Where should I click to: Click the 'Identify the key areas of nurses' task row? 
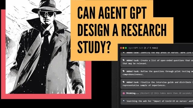pyautogui.click(x=157, y=54)
